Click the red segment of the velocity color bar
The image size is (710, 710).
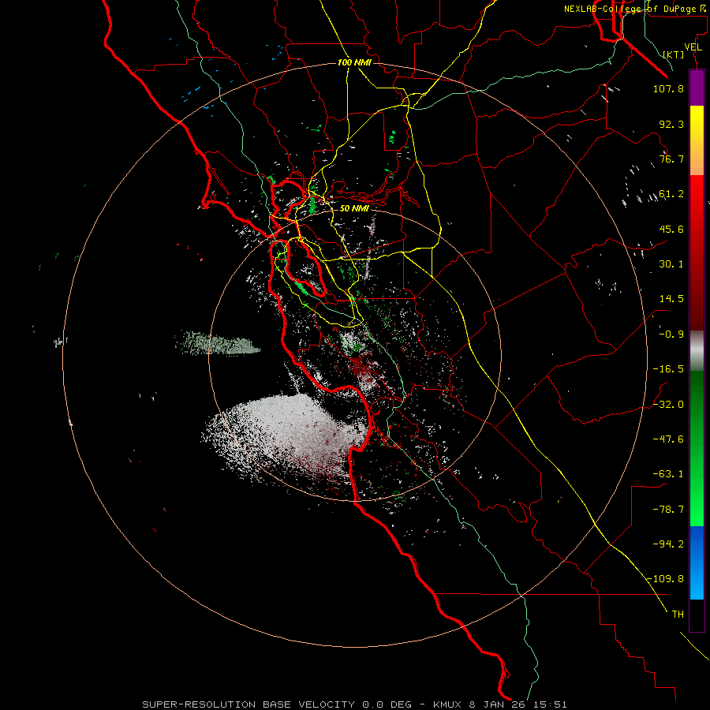[697, 252]
